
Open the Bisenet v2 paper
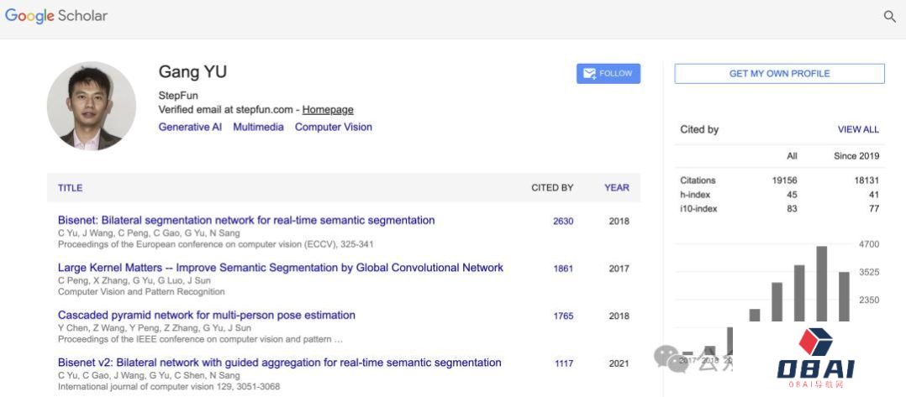(x=280, y=363)
